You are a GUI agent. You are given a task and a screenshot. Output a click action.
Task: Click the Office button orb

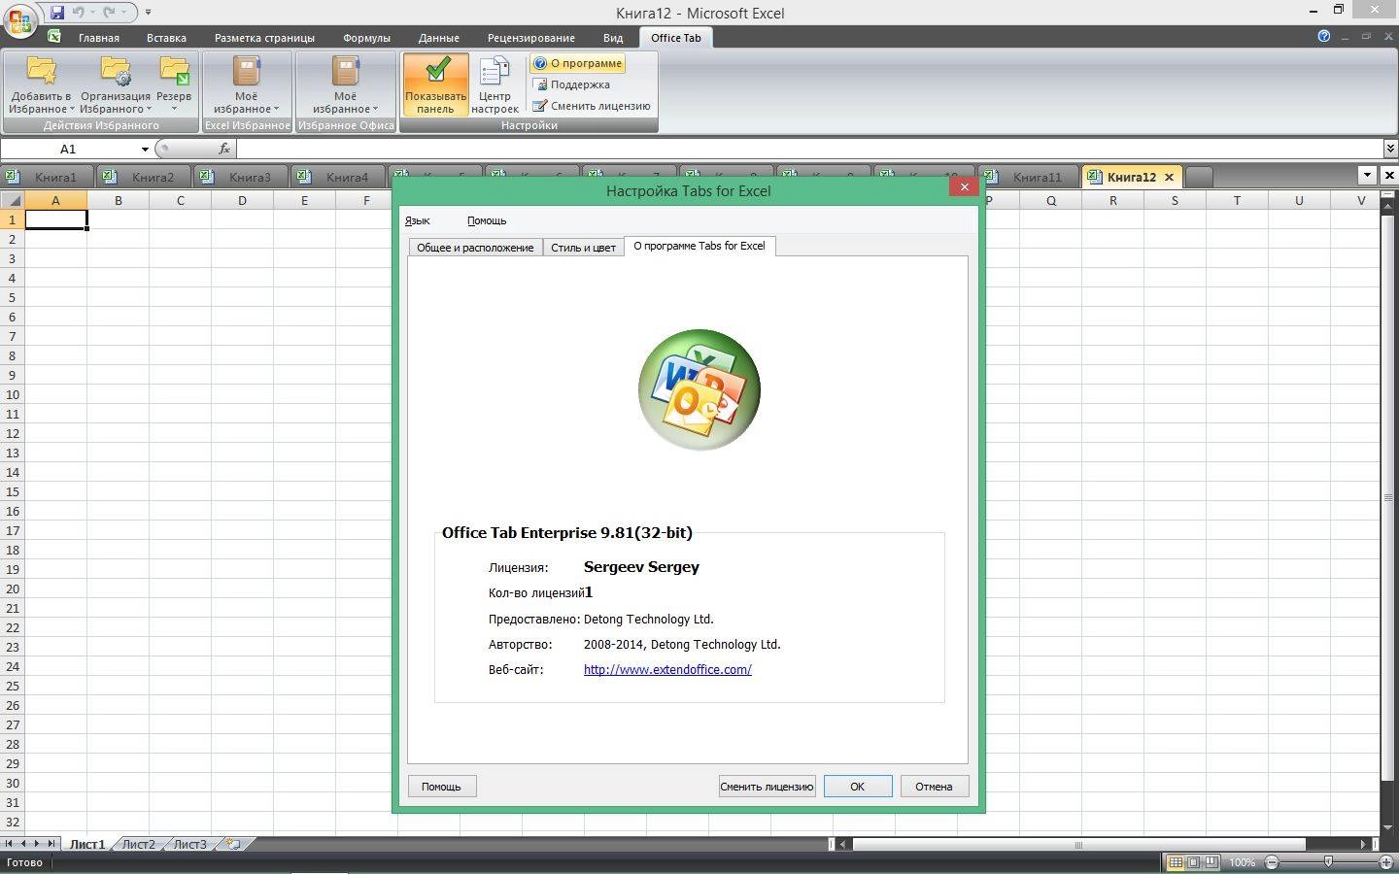pos(19,20)
